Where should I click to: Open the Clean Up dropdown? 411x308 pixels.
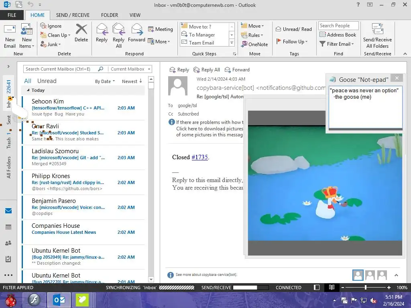pos(55,35)
